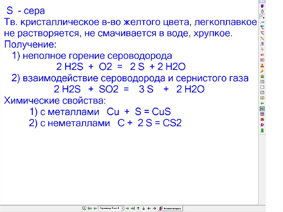Select the blue arrow line tool
The width and height of the screenshot is (283, 212).
pyautogui.click(x=262, y=22)
